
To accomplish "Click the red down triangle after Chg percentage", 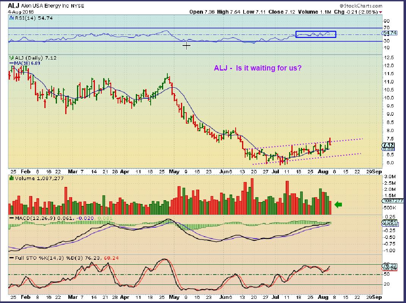I will [380, 12].
